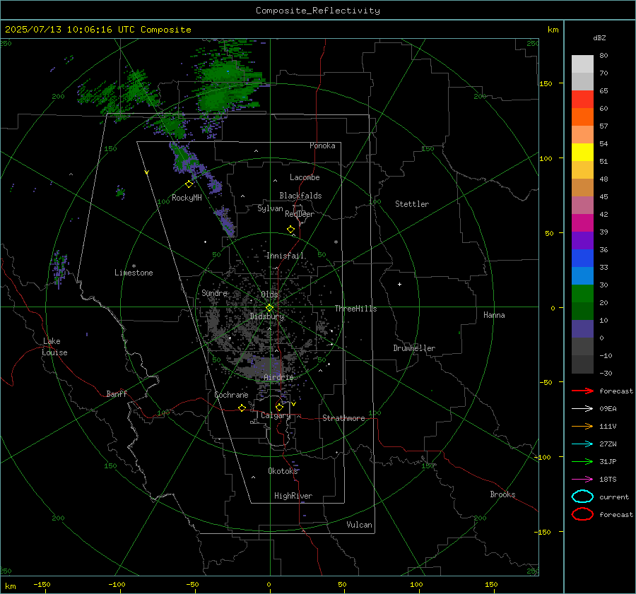This screenshot has height=594, width=636.
Task: Click the Didsbury label on map
Action: [267, 316]
